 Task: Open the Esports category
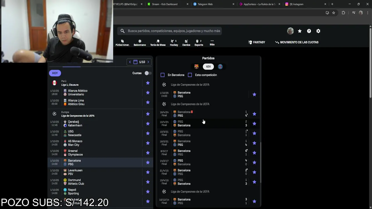point(199,43)
